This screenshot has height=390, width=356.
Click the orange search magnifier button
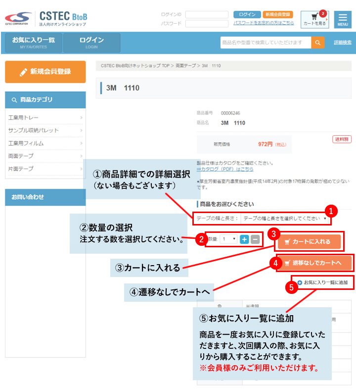coord(318,43)
